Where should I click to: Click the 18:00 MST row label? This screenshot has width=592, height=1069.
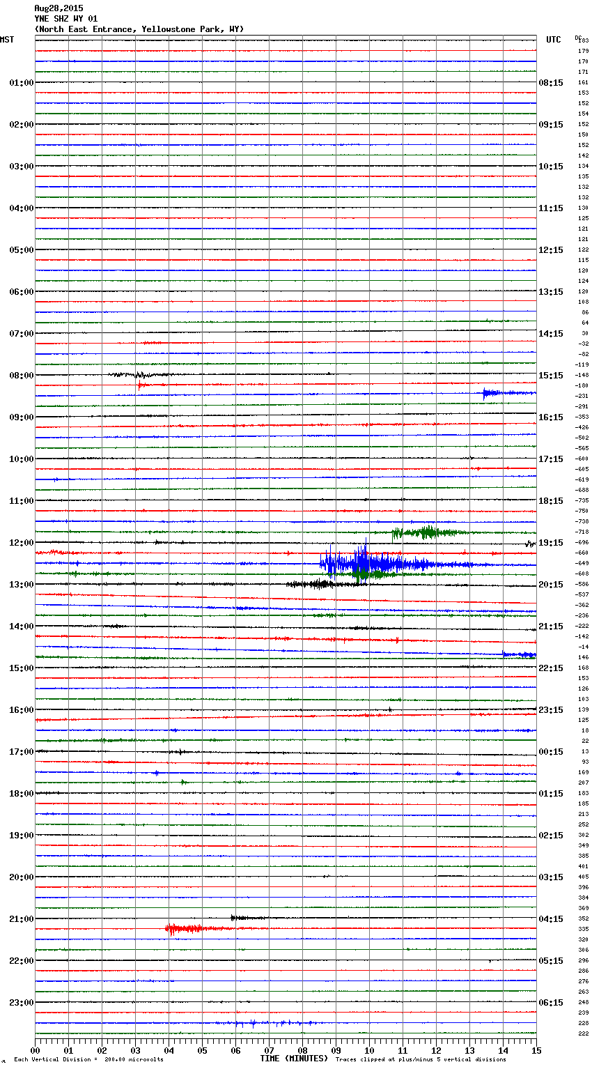[x=22, y=794]
